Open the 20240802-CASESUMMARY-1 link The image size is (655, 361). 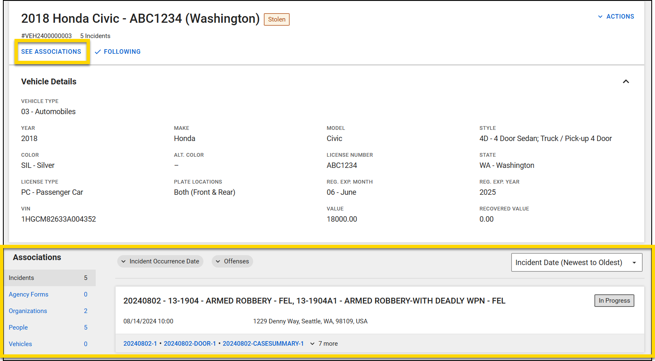tap(263, 344)
